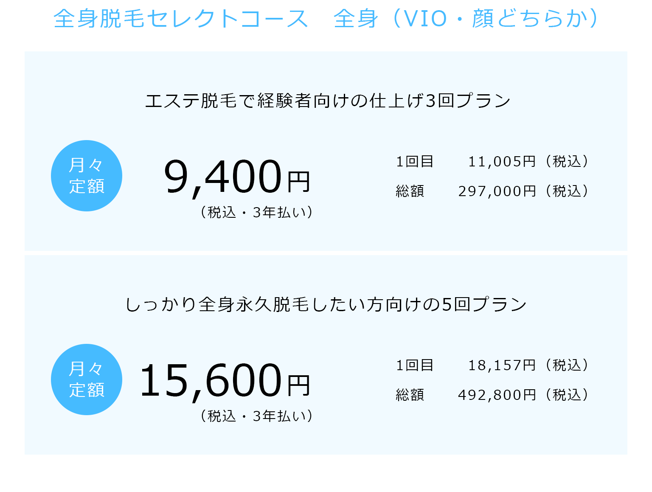This screenshot has height=492, width=652.
Task: Click the 11,005円（税込）first payment amount
Action: point(529,161)
